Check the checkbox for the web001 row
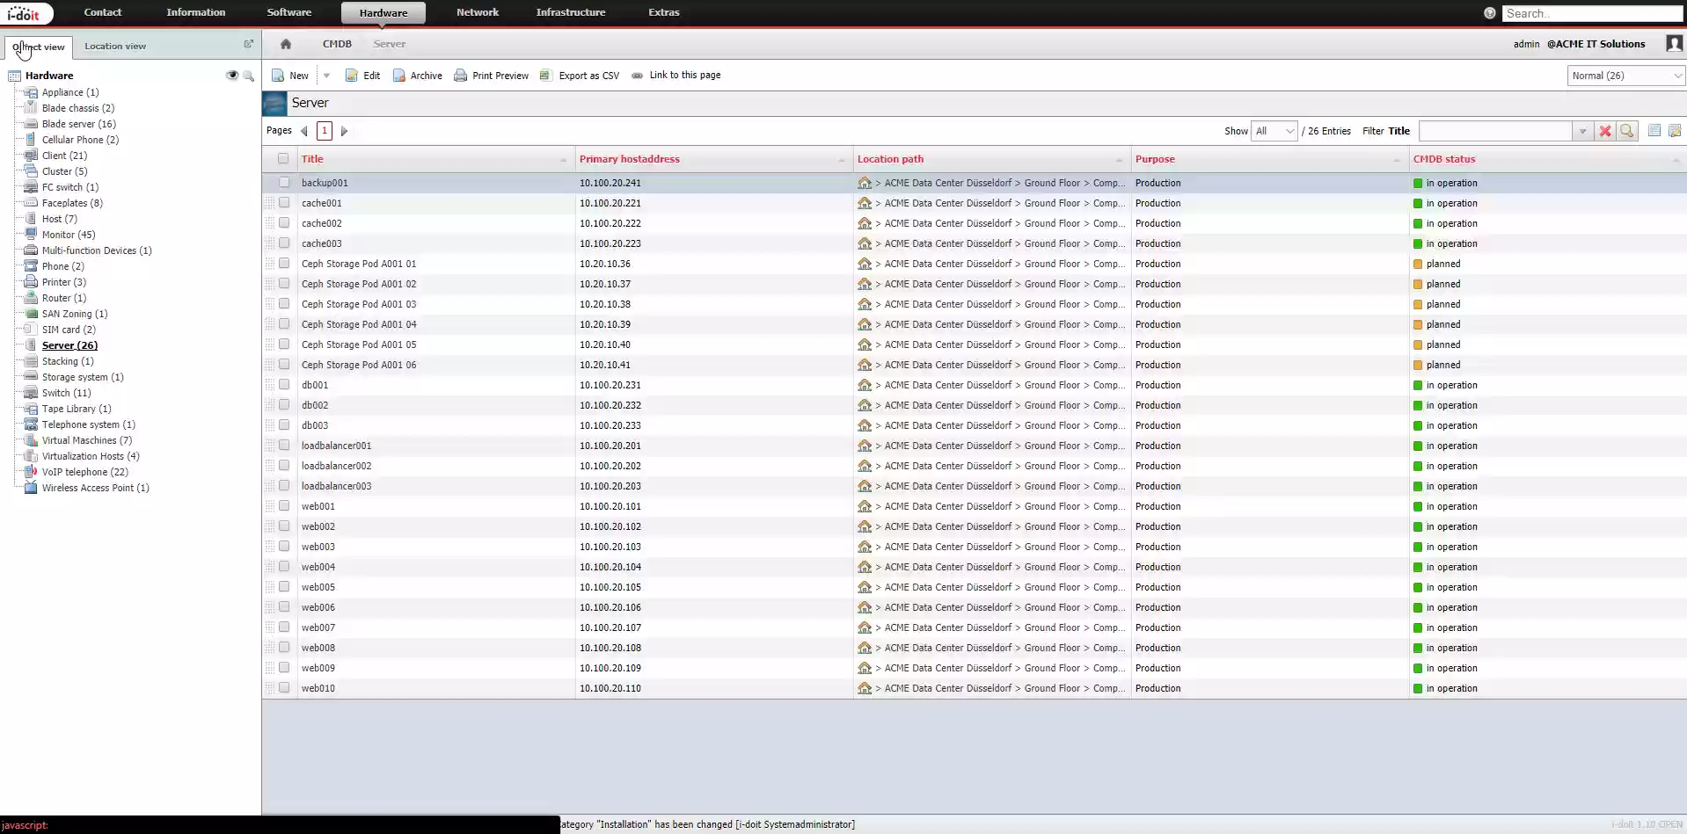This screenshot has width=1687, height=834. (x=283, y=505)
